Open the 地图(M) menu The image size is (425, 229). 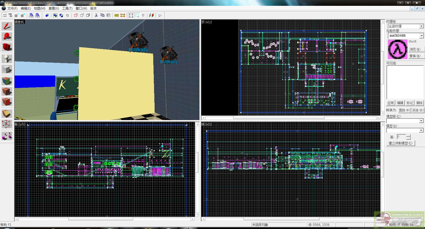click(x=39, y=8)
